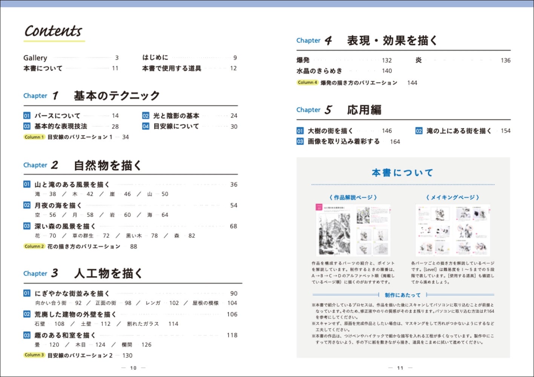The image size is (534, 377).
Task: Click the 目安線のバリエーション 2 entry
Action: 90,355
